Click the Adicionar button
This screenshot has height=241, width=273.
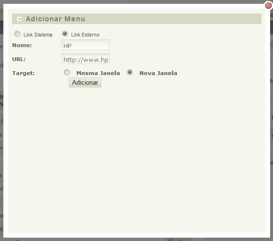point(85,83)
